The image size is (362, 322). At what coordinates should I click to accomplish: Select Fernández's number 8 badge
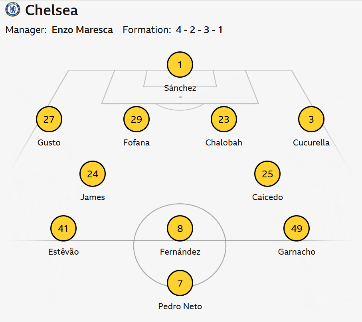click(180, 228)
